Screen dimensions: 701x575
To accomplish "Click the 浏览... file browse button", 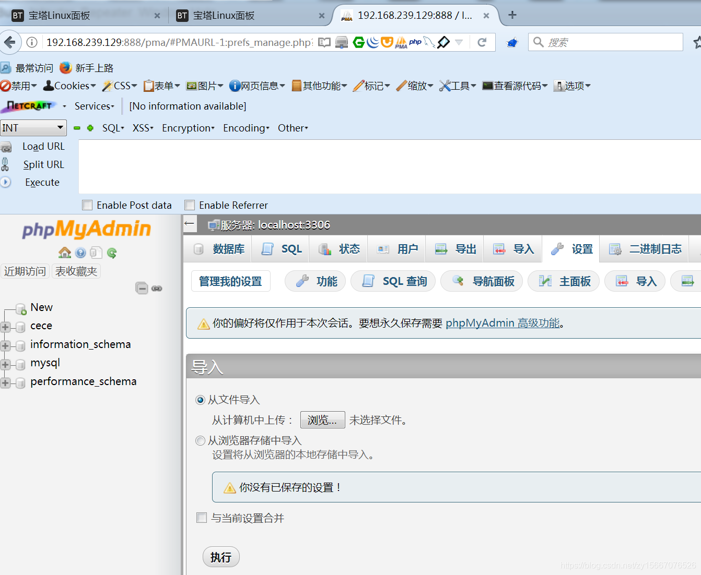I will 322,420.
